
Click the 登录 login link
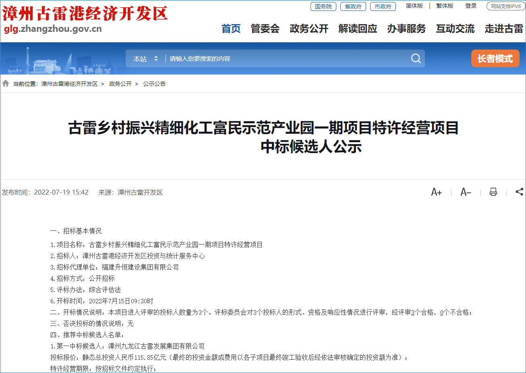(x=470, y=6)
